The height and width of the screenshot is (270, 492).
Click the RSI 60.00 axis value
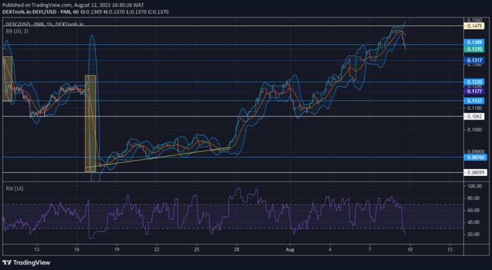pyautogui.click(x=475, y=210)
